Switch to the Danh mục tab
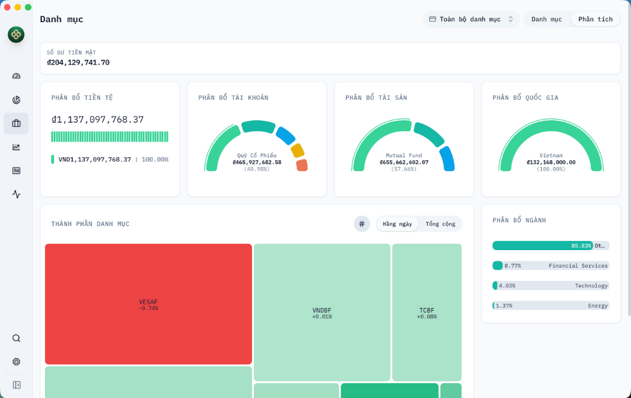 pos(547,19)
